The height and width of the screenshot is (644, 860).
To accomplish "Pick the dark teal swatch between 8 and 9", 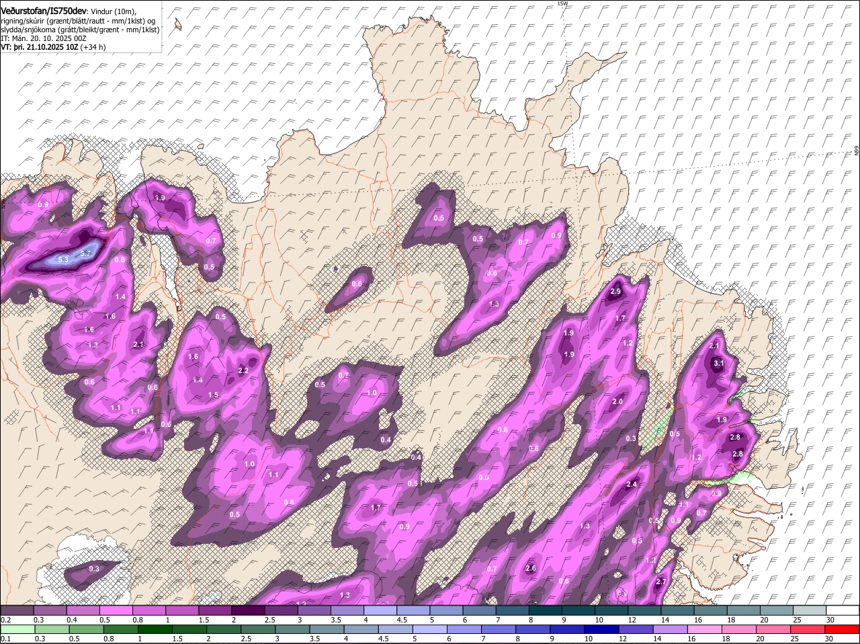I will (546, 610).
